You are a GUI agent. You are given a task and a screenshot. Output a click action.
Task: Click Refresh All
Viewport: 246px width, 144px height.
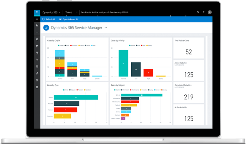click(49, 19)
